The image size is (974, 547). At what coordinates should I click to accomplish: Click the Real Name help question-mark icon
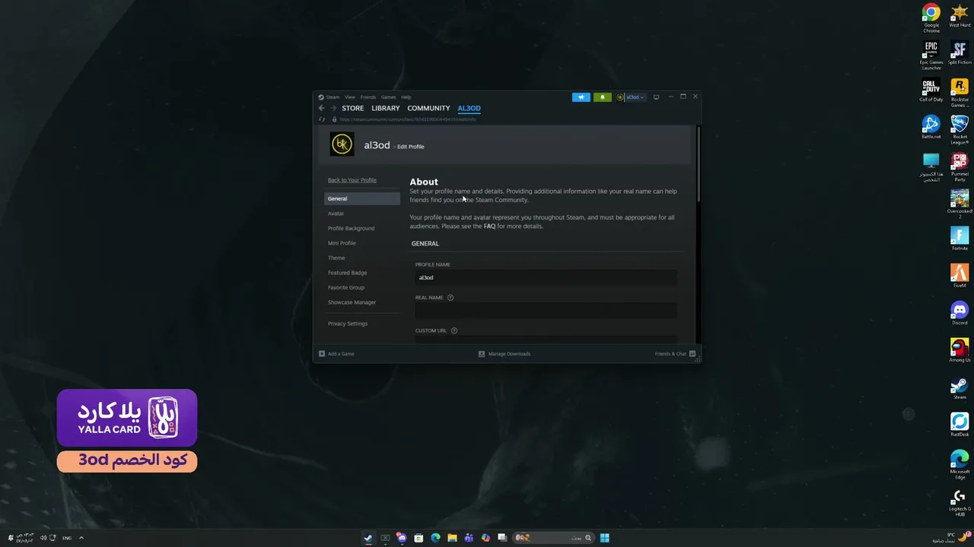pyautogui.click(x=450, y=298)
